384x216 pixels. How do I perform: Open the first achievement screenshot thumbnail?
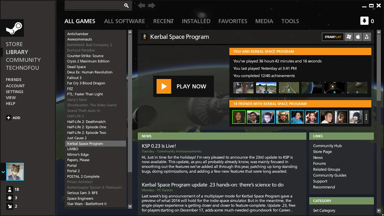click(243, 88)
